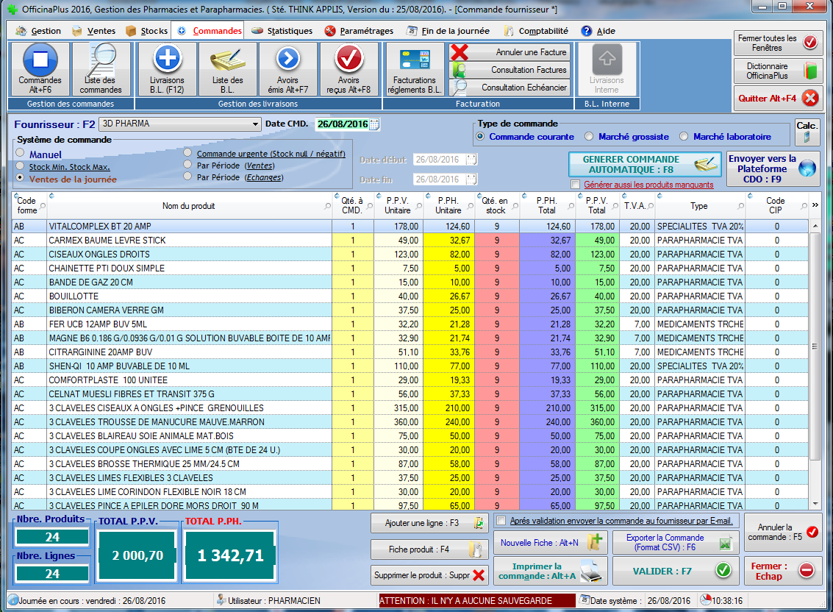The image size is (833, 612).
Task: Click the VALIDER : F7 button
Action: tap(675, 571)
